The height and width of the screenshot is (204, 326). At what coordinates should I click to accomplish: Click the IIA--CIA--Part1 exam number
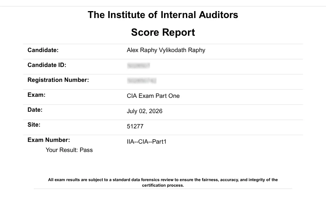(147, 142)
